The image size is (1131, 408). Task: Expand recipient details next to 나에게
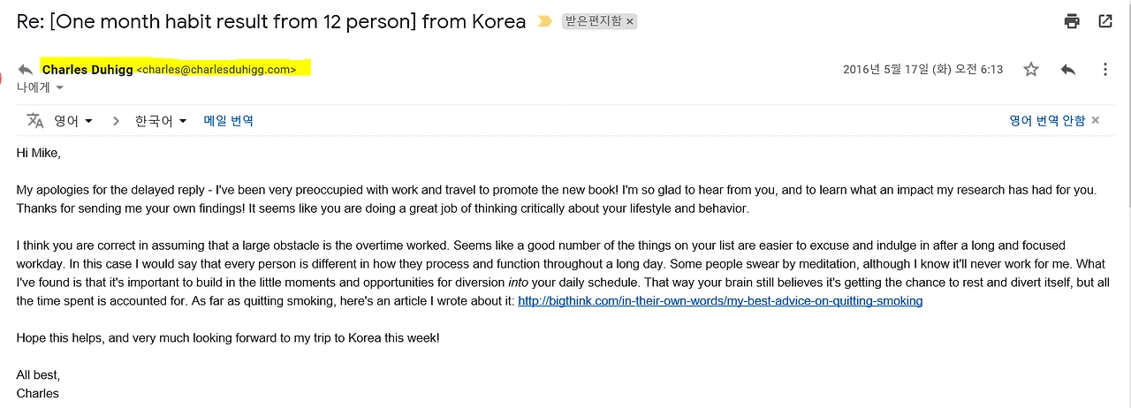(60, 87)
